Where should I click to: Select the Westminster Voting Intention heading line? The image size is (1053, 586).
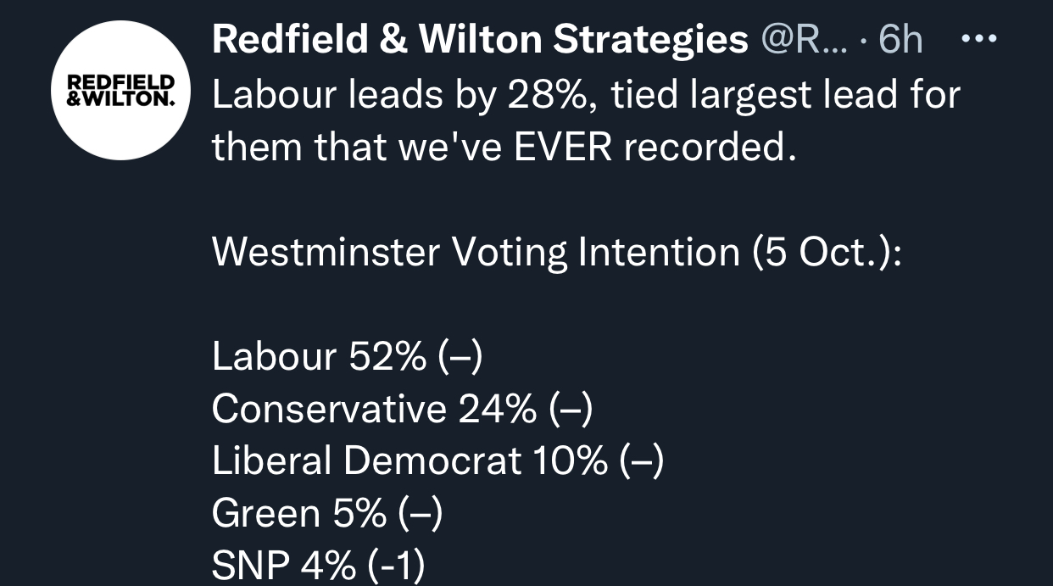point(556,252)
